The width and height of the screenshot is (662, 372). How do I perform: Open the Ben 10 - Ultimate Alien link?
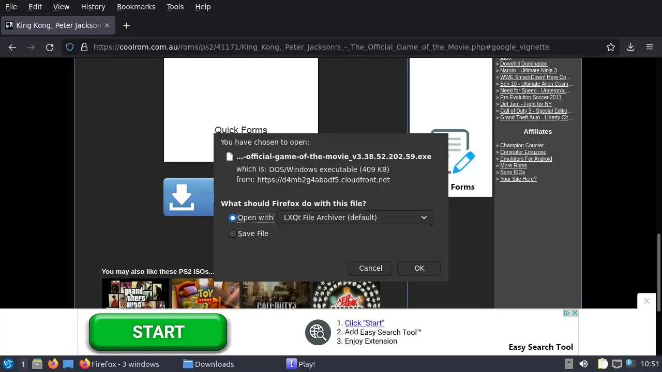(536, 84)
